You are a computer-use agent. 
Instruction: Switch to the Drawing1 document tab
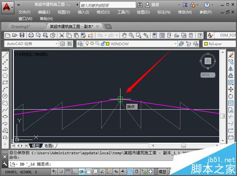pyautogui.click(x=21, y=27)
